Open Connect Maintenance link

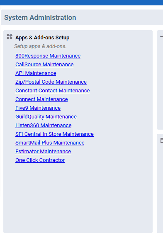click(41, 99)
